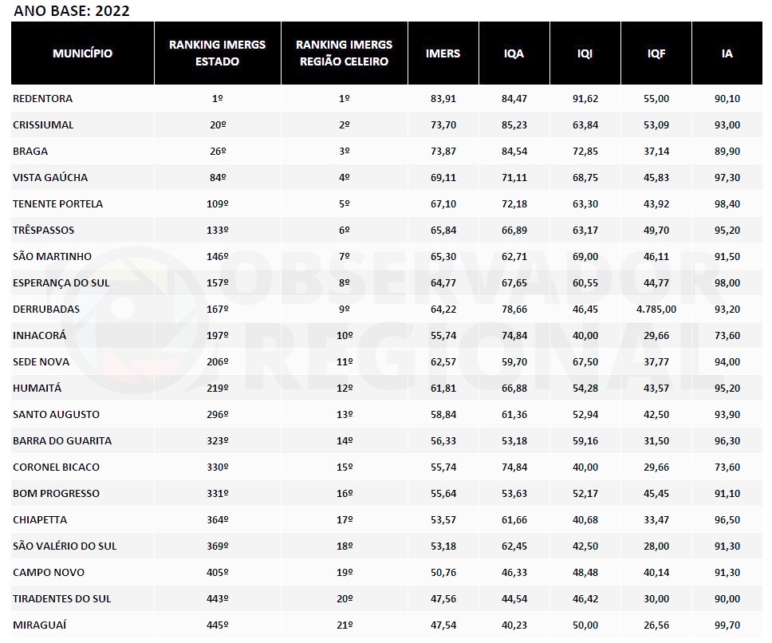Select the BRAGA IQI value 72,85

point(585,151)
